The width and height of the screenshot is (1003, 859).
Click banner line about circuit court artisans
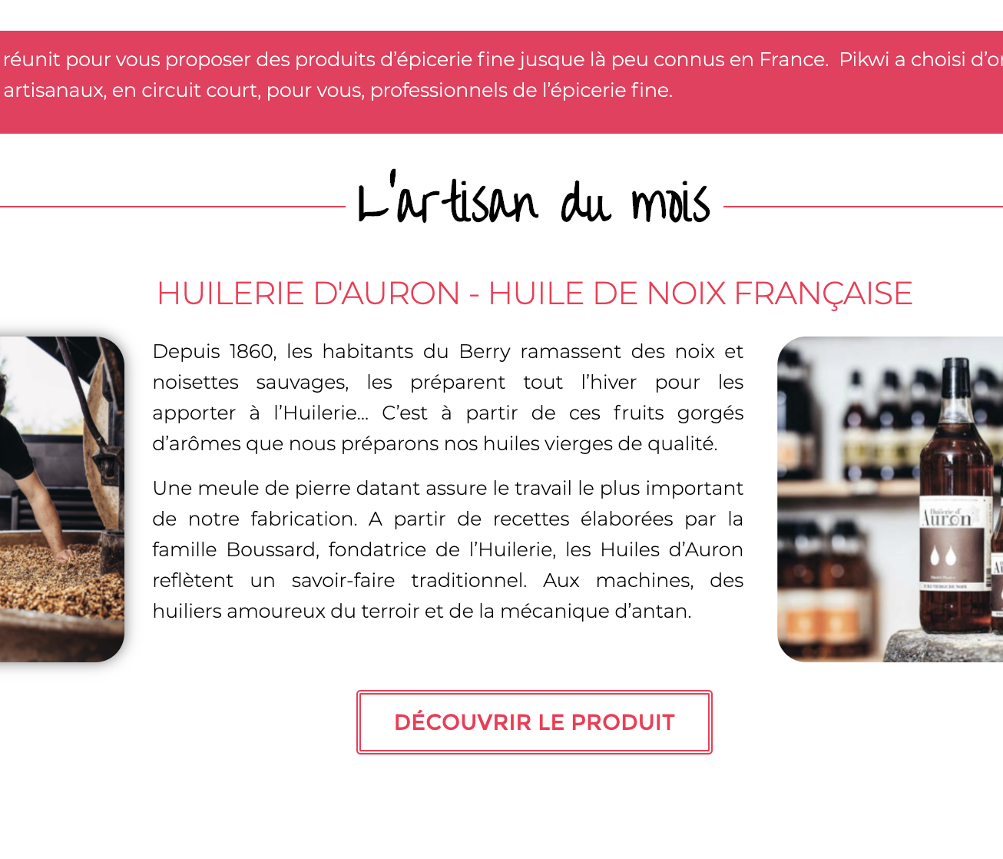338,90
